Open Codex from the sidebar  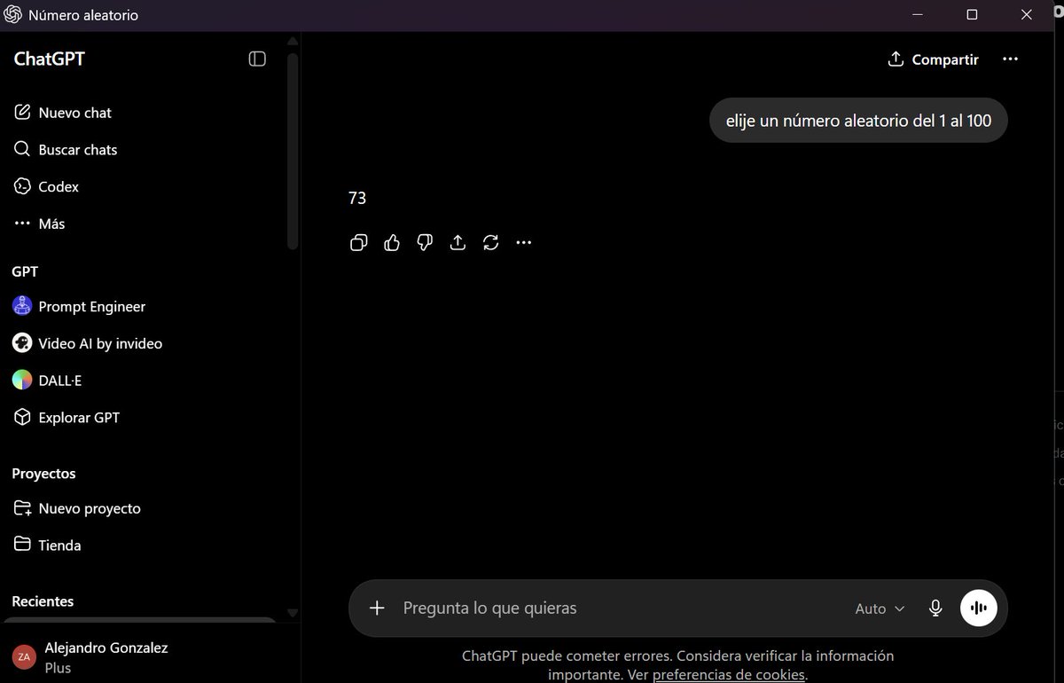[59, 187]
